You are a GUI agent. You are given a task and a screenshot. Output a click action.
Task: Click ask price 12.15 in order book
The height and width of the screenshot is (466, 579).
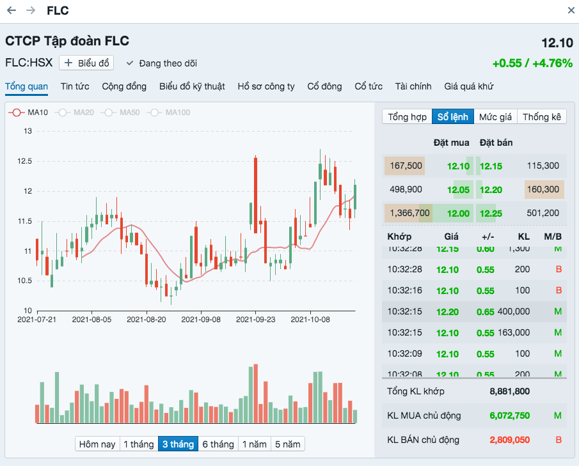click(491, 166)
